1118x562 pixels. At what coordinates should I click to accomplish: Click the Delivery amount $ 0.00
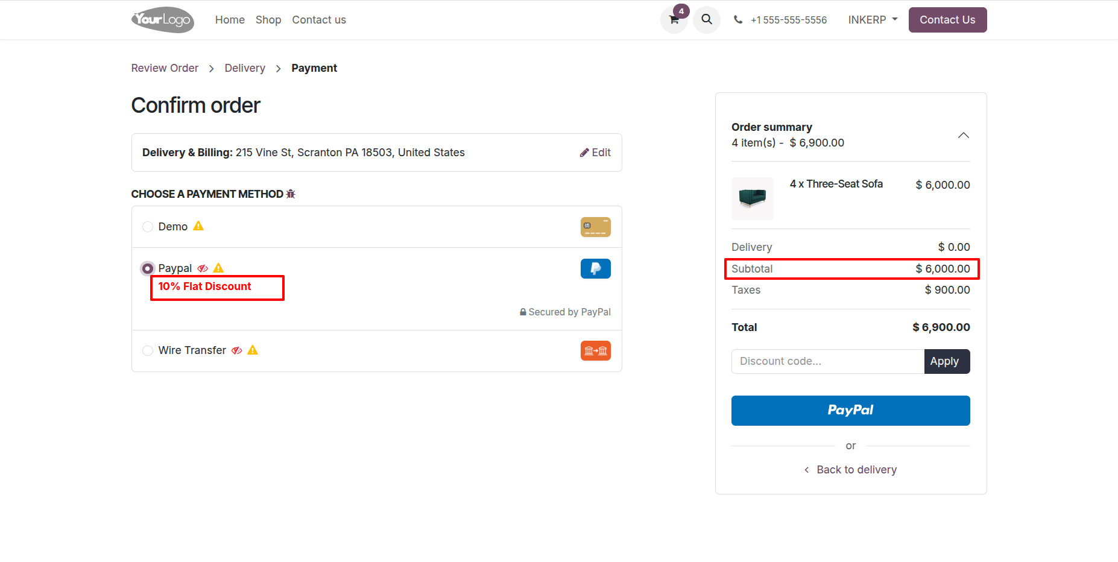click(954, 247)
